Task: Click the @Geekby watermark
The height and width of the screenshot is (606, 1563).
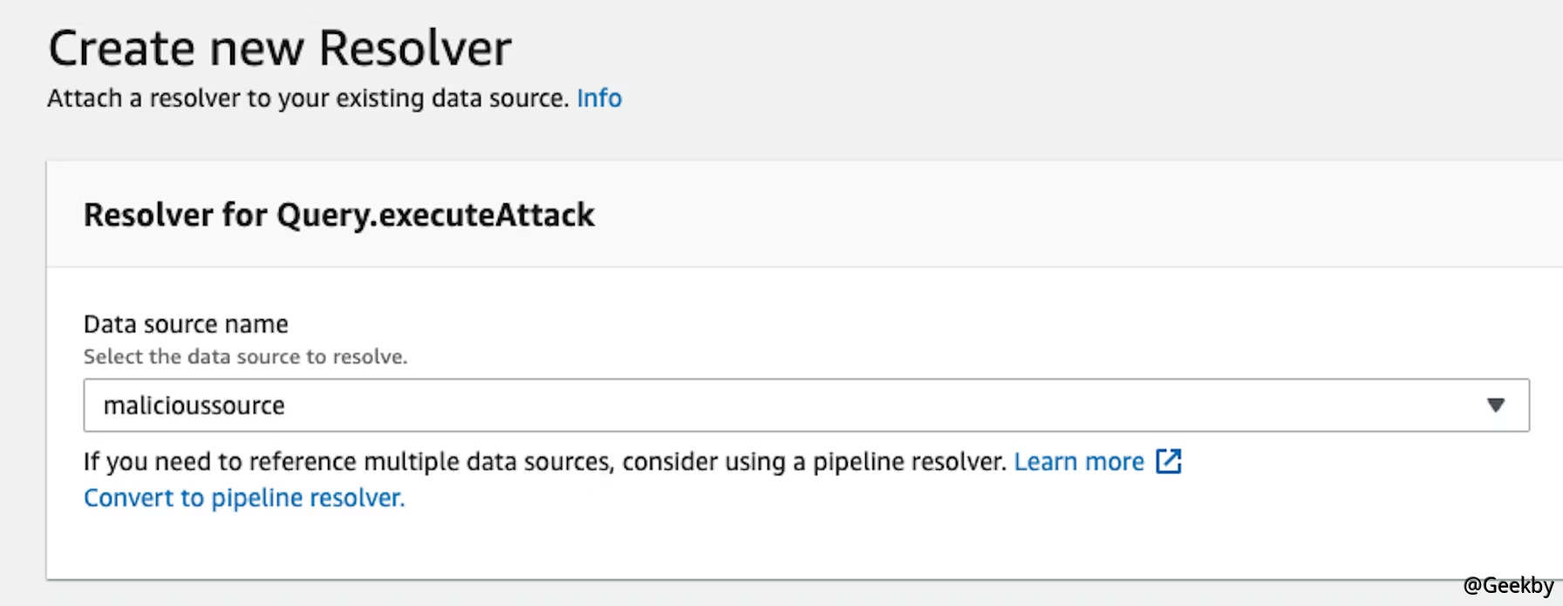Action: click(1508, 586)
